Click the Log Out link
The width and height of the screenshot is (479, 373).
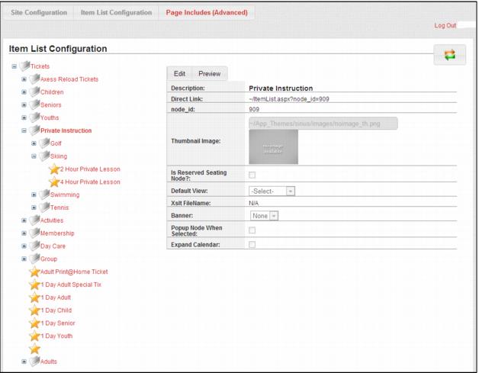click(x=445, y=26)
